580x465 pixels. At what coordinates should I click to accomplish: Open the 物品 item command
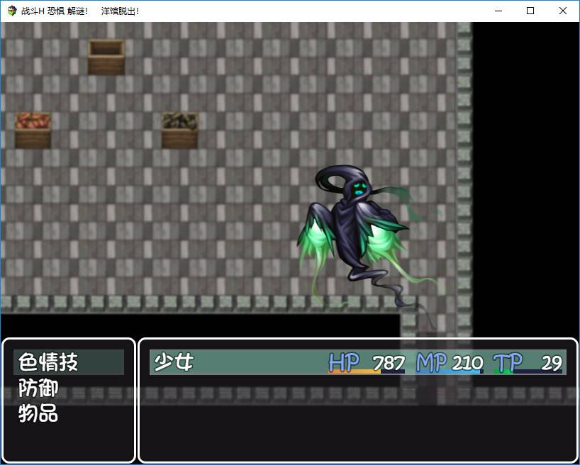(38, 414)
